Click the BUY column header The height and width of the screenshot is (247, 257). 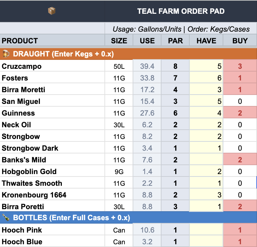point(240,41)
